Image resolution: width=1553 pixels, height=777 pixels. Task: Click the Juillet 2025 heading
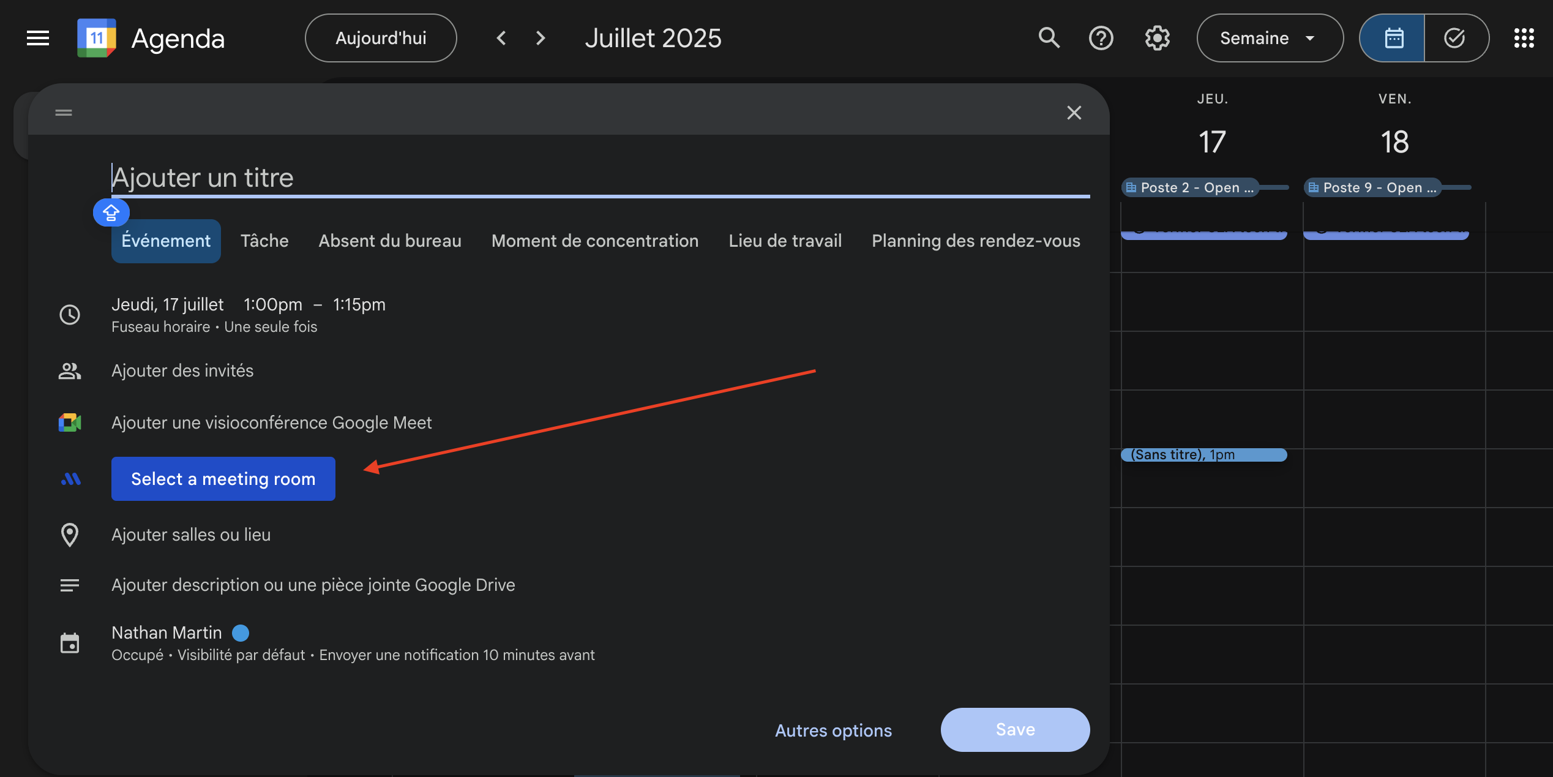(653, 38)
